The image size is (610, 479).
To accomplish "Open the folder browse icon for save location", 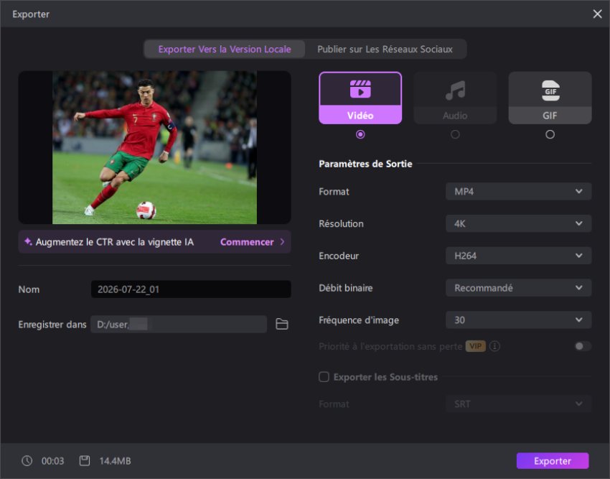I will (x=282, y=324).
